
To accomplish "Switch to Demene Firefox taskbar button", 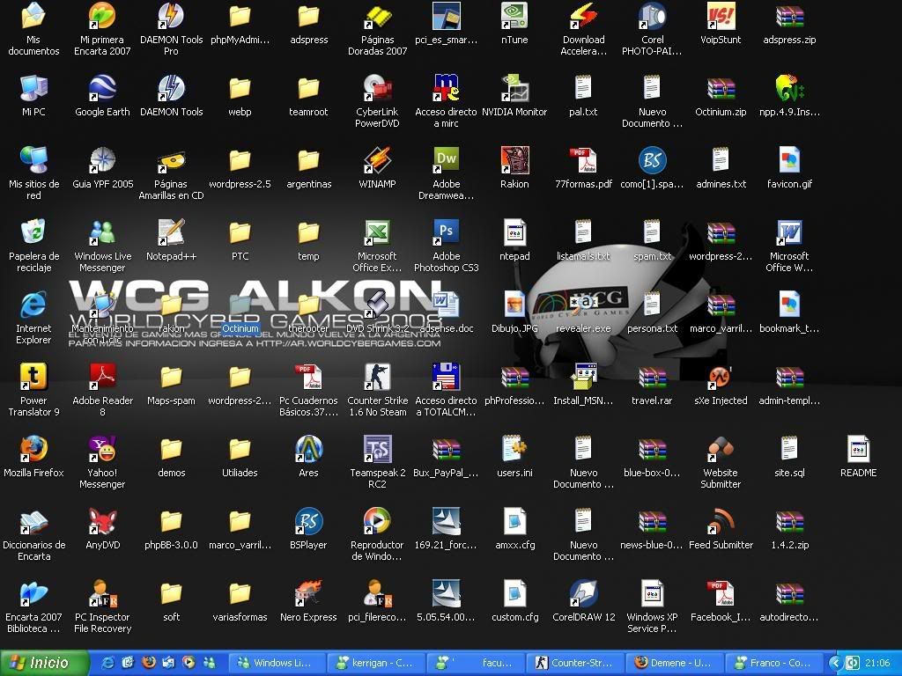I will (x=674, y=663).
